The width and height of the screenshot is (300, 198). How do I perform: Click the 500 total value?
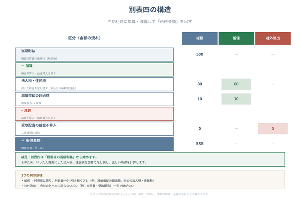[200, 55]
